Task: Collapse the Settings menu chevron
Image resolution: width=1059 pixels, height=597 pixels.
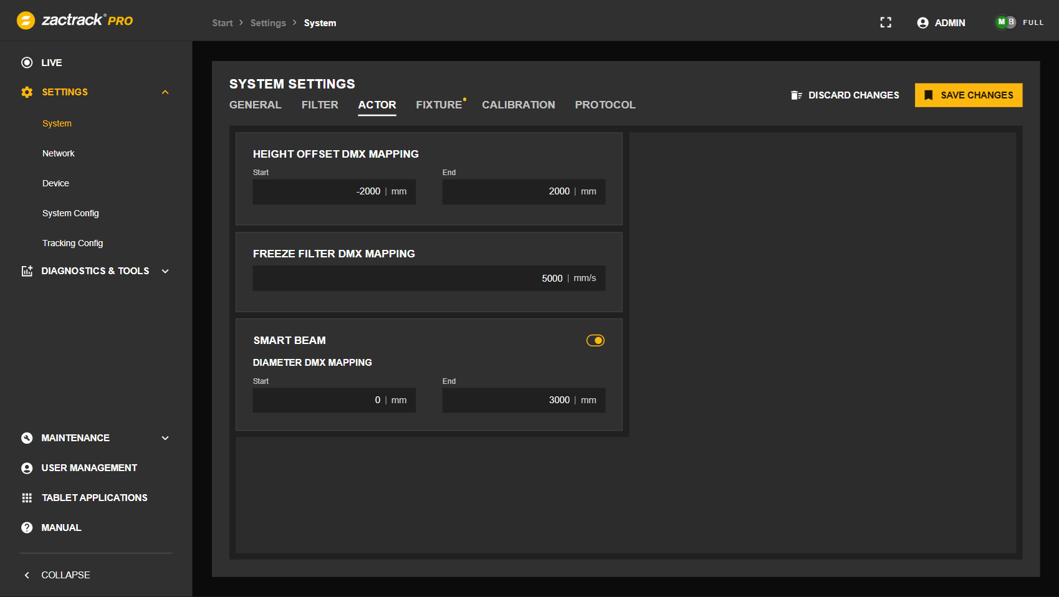Action: pos(165,92)
